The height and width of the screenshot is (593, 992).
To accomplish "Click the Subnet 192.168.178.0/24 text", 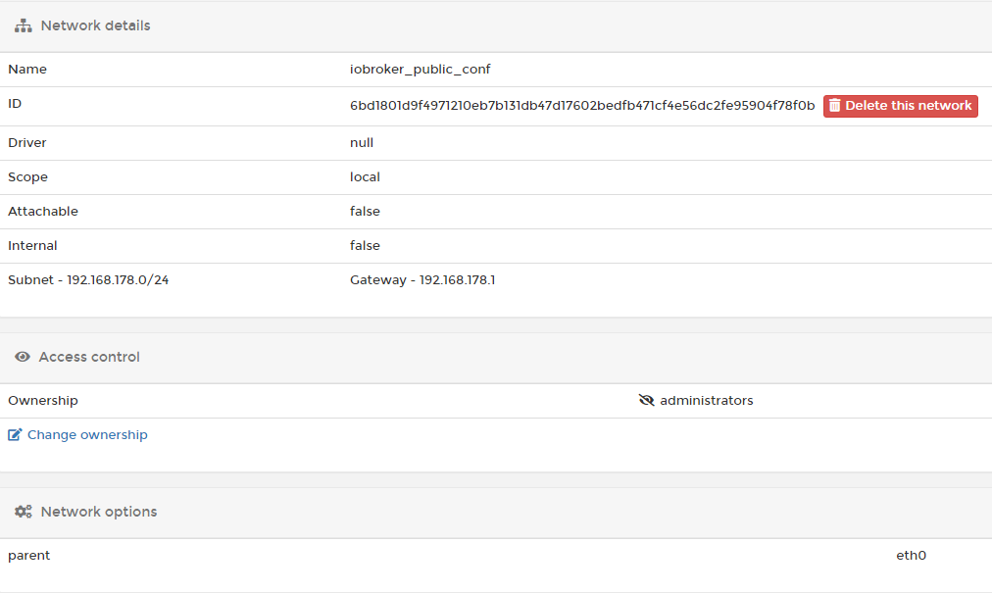I will click(88, 279).
